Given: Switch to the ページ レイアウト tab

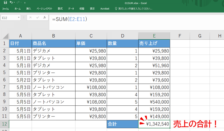Looking at the screenshot, I should pos(44,9).
